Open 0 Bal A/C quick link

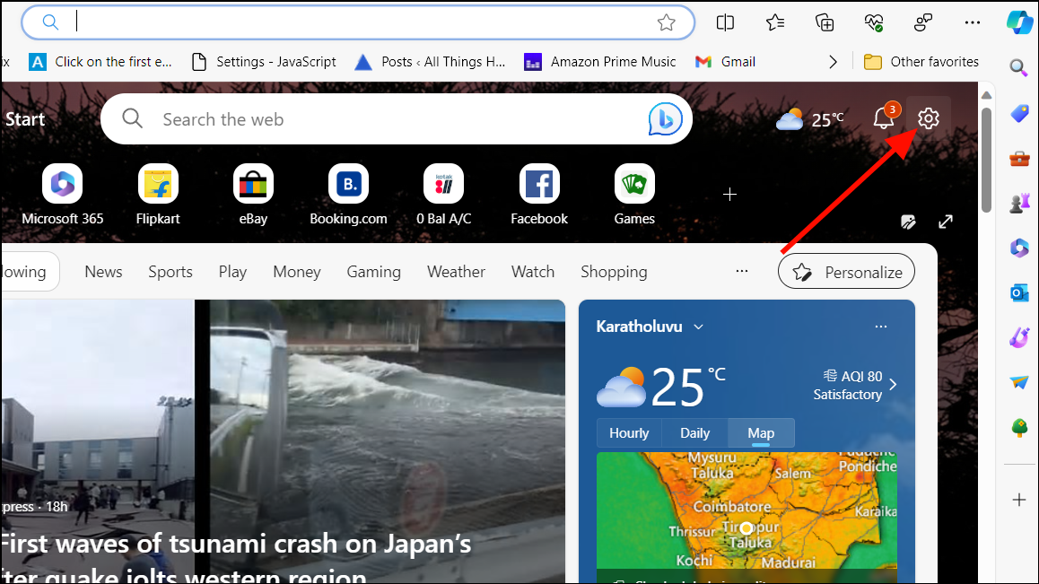[x=444, y=195]
